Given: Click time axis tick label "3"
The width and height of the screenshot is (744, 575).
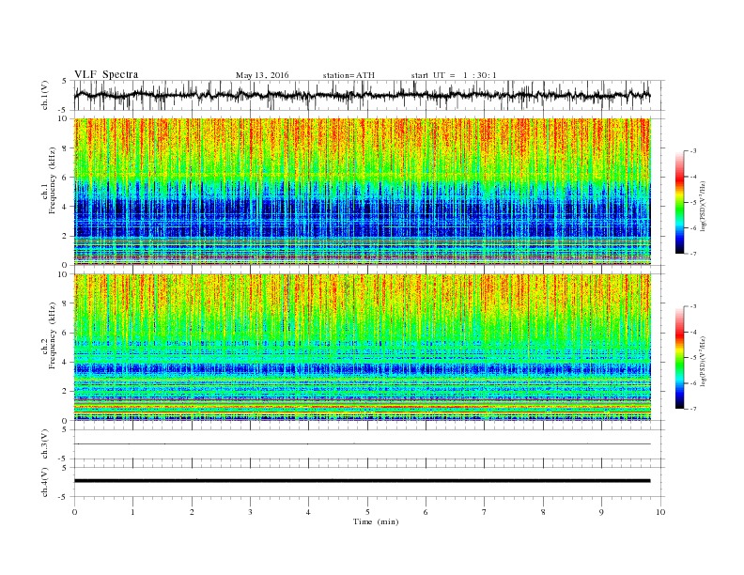Looking at the screenshot, I should pos(250,512).
